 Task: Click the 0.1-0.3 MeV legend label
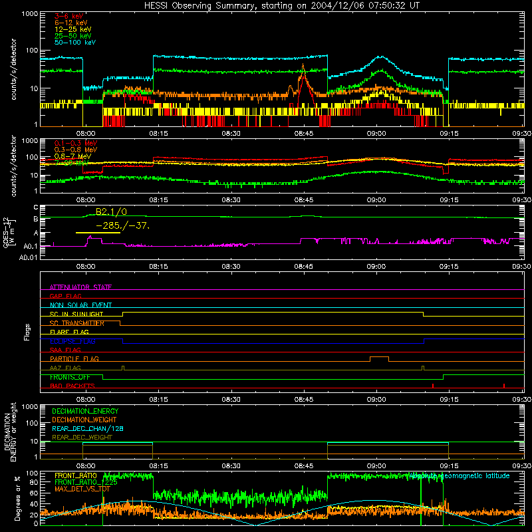(76, 143)
